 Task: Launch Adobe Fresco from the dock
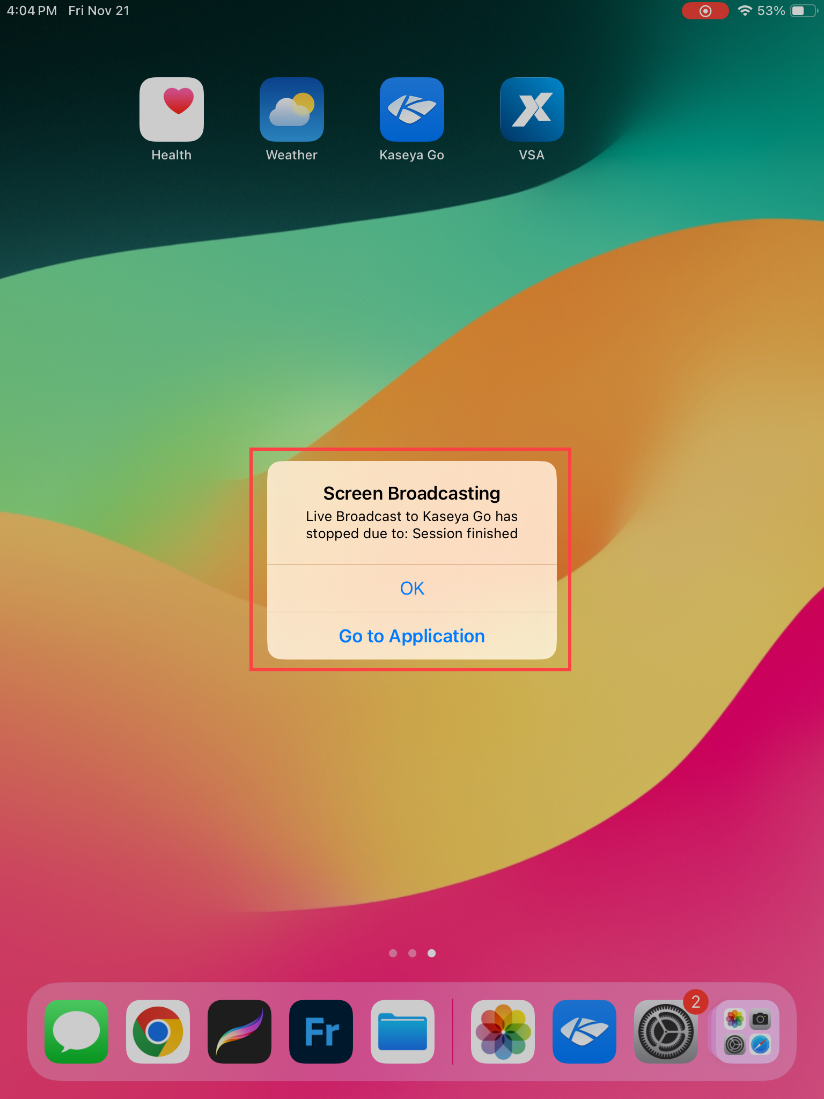tap(321, 1031)
